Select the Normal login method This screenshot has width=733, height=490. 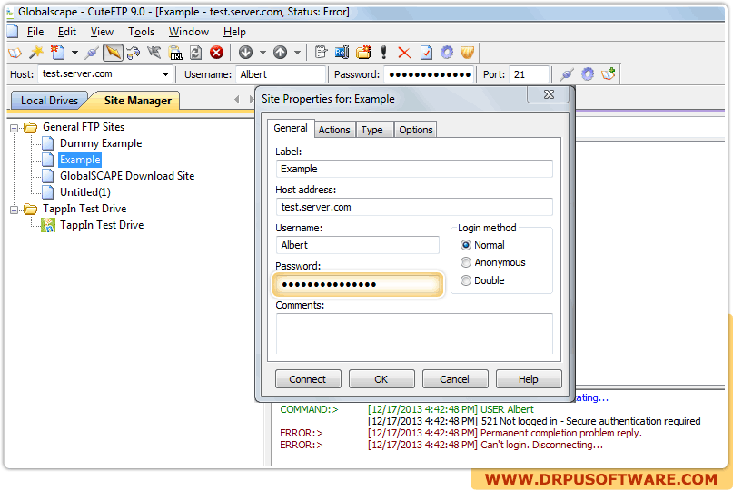(x=466, y=245)
